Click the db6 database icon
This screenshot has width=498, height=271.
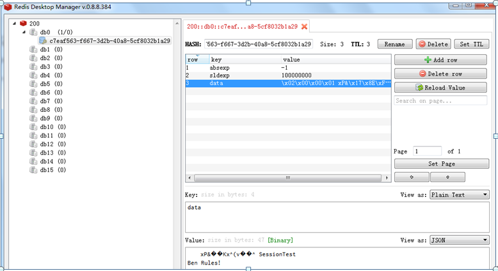[33, 92]
